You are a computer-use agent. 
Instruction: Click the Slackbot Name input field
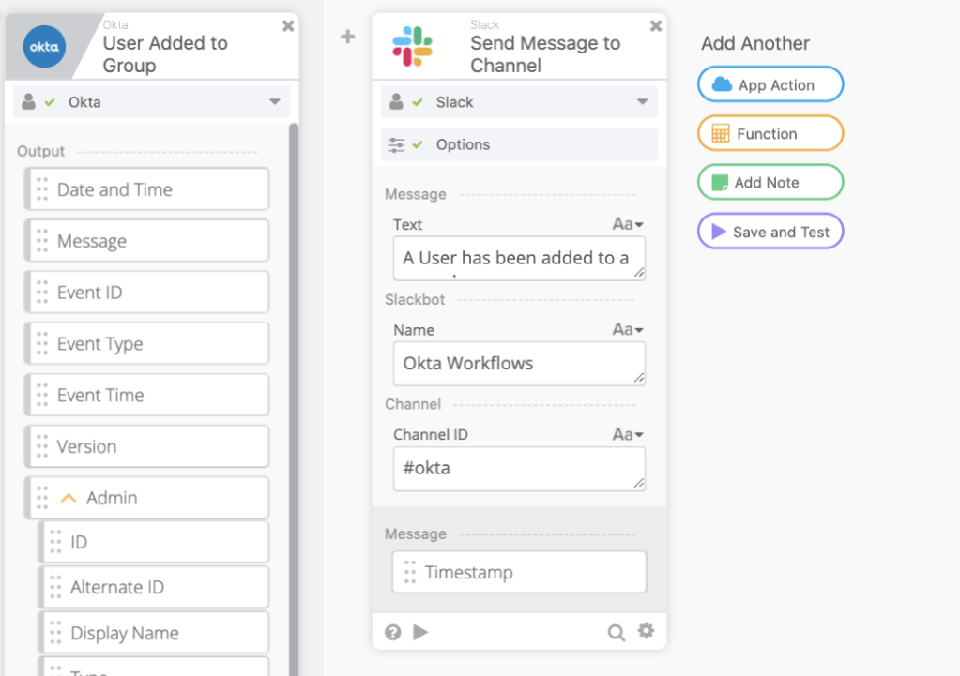(x=518, y=363)
